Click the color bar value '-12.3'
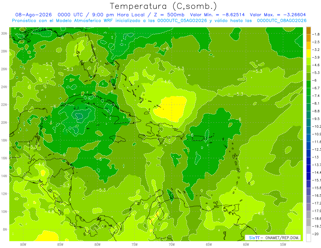 pos(317,149)
